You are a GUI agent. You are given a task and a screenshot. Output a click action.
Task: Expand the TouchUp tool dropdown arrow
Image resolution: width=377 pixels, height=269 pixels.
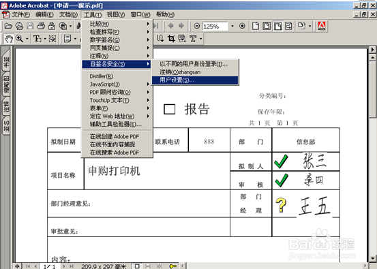(x=200, y=39)
